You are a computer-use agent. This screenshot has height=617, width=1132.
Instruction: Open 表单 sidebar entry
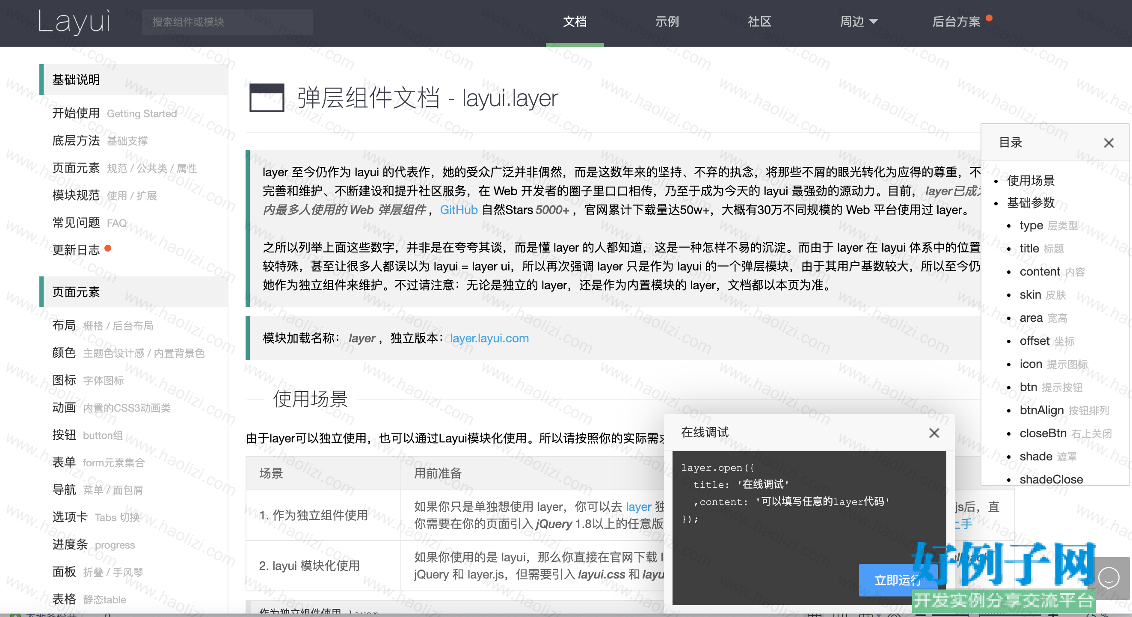point(98,462)
